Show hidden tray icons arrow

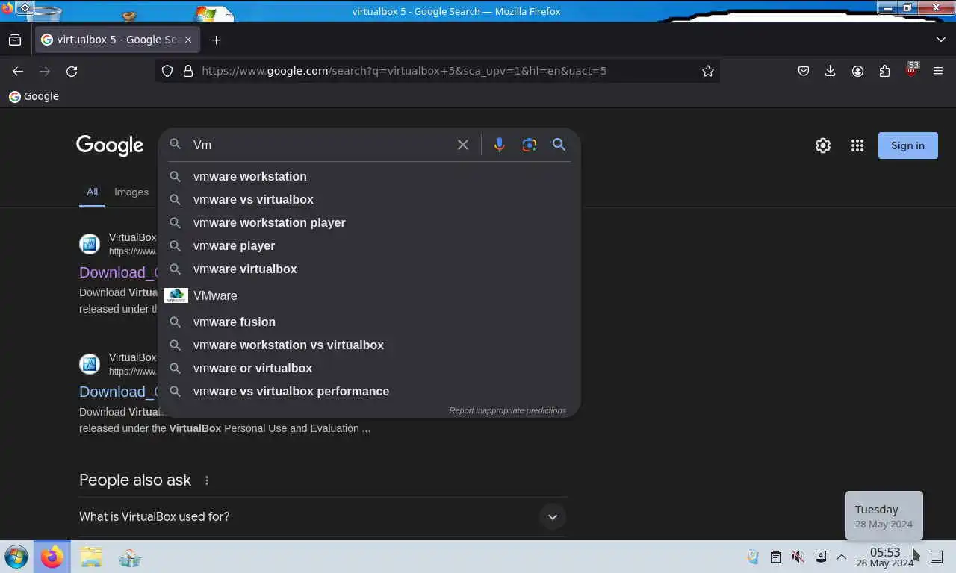pos(841,557)
